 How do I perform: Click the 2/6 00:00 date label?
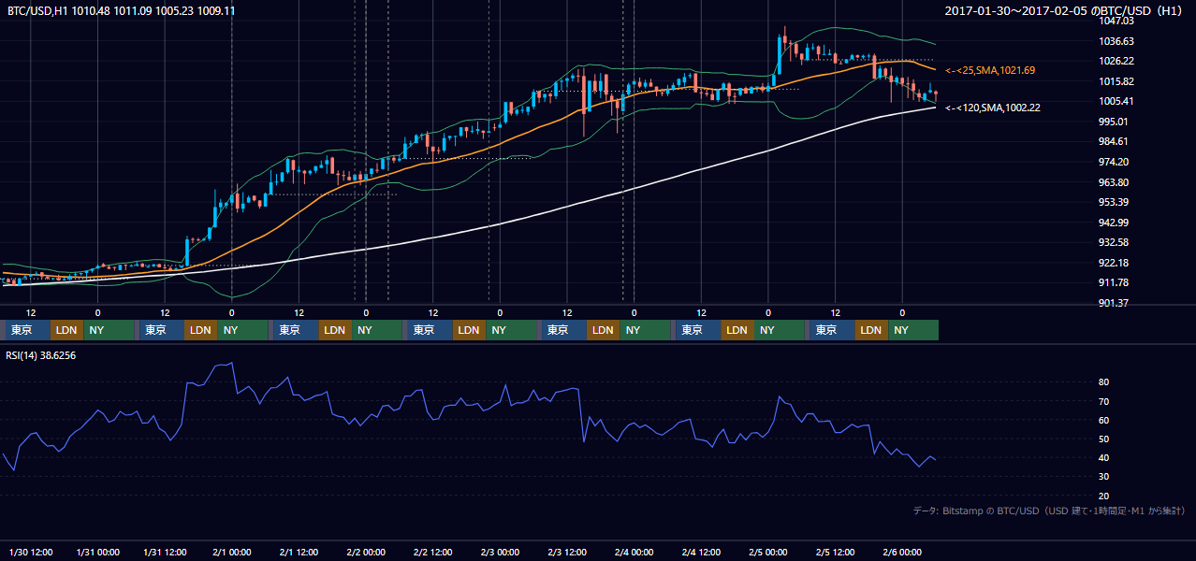tap(903, 553)
